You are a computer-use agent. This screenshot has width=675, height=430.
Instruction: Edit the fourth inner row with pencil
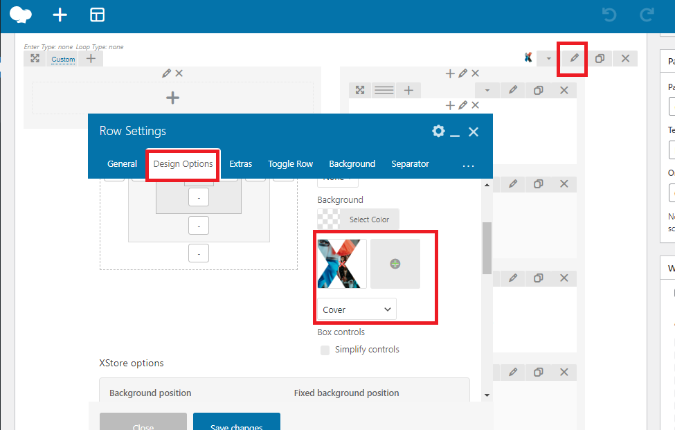pos(513,372)
